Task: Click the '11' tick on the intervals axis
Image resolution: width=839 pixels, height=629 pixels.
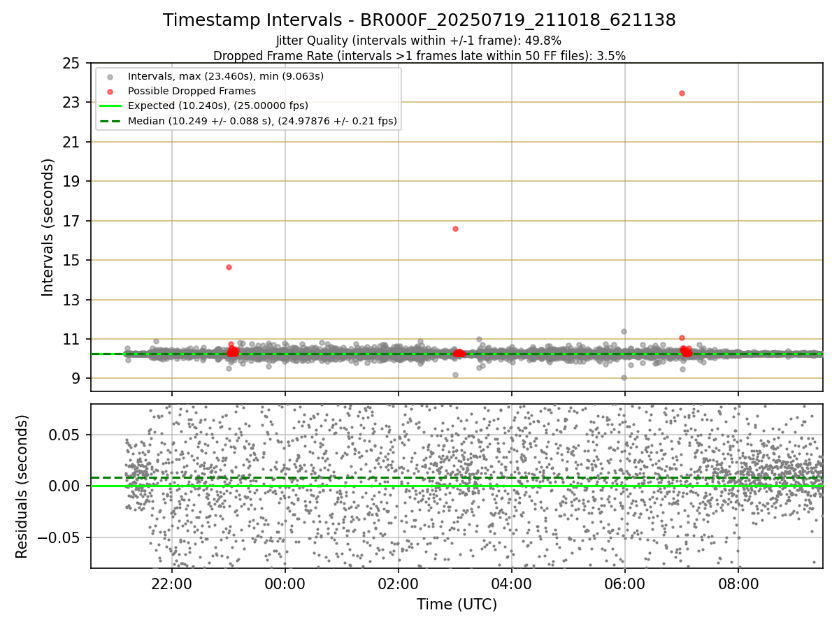Action: [x=72, y=340]
